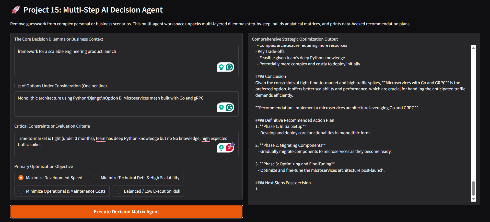Viewport: 490px width, 222px height.
Task: Click into the Core Decision Dilemma text box
Action: 126,60
